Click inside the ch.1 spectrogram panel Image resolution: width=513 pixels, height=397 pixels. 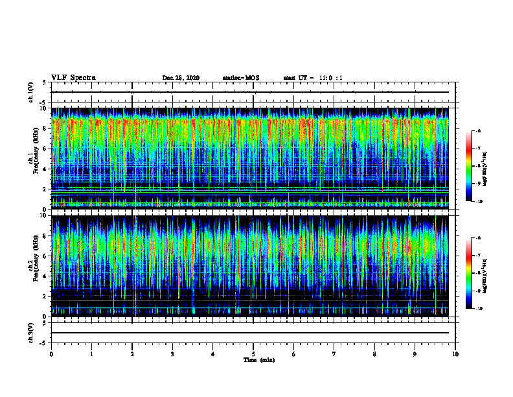(x=250, y=158)
